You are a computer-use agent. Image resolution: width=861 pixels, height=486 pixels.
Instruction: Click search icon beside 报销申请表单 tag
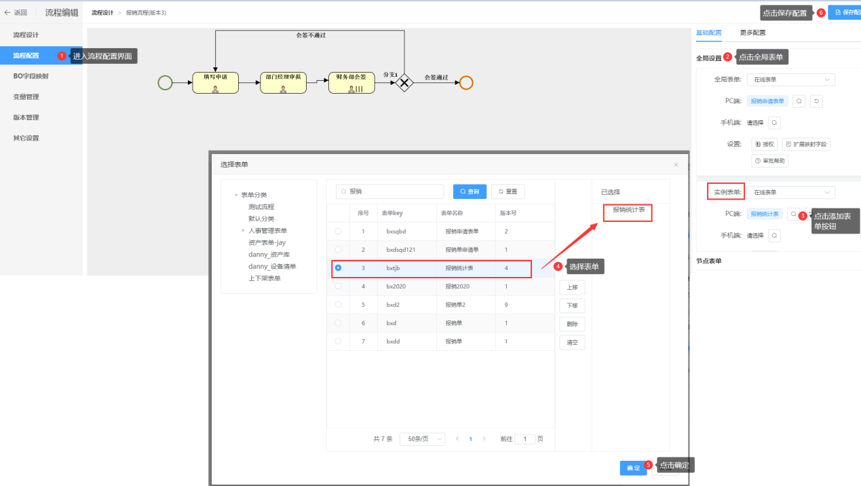click(x=799, y=101)
